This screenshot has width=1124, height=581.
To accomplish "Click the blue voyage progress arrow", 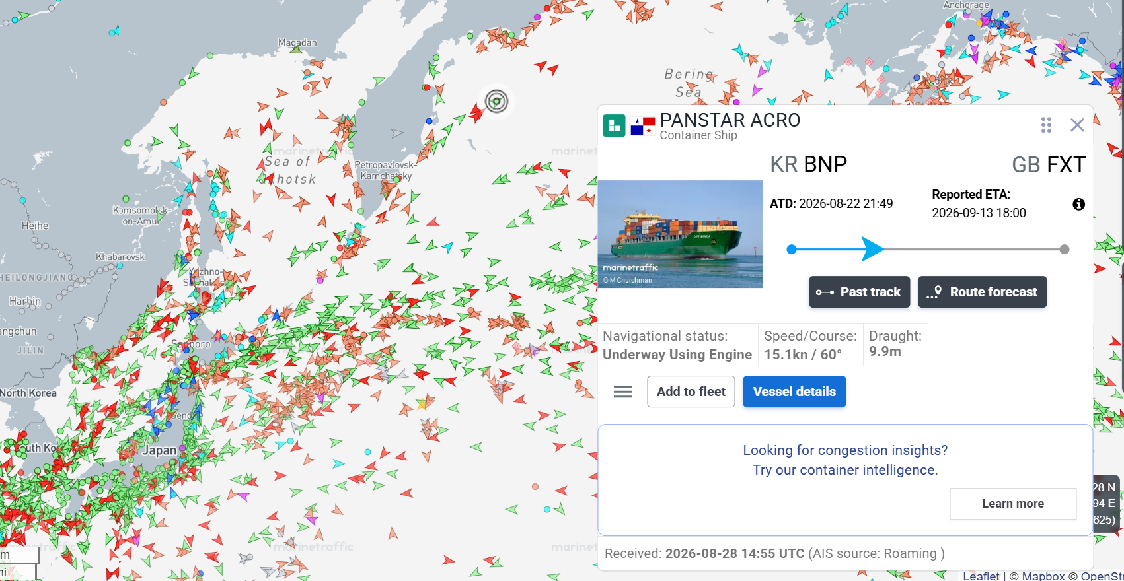I will tap(872, 249).
